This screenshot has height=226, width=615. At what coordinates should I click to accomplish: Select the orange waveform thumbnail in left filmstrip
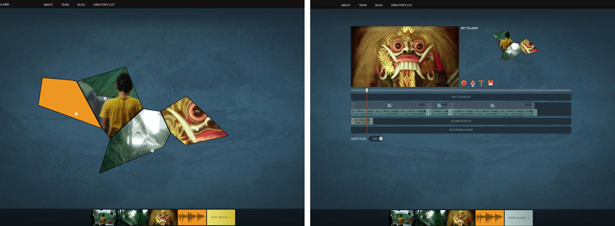point(192,217)
